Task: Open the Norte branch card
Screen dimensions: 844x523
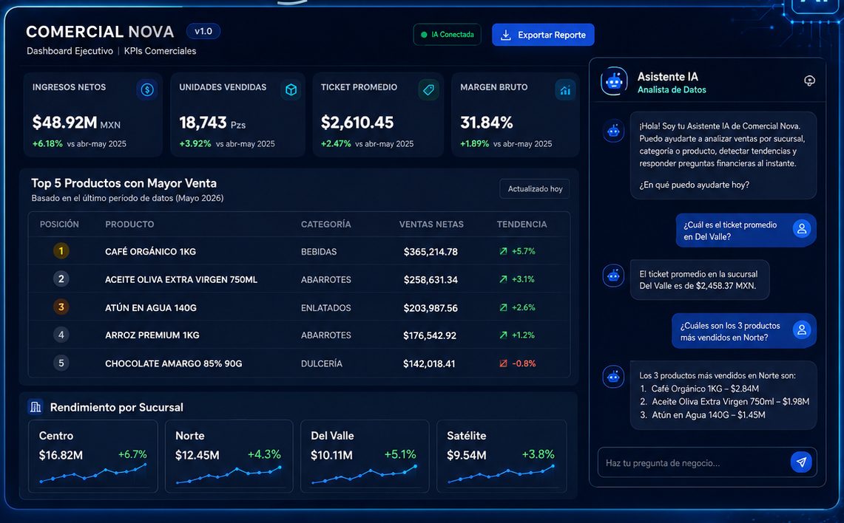Action: click(229, 457)
